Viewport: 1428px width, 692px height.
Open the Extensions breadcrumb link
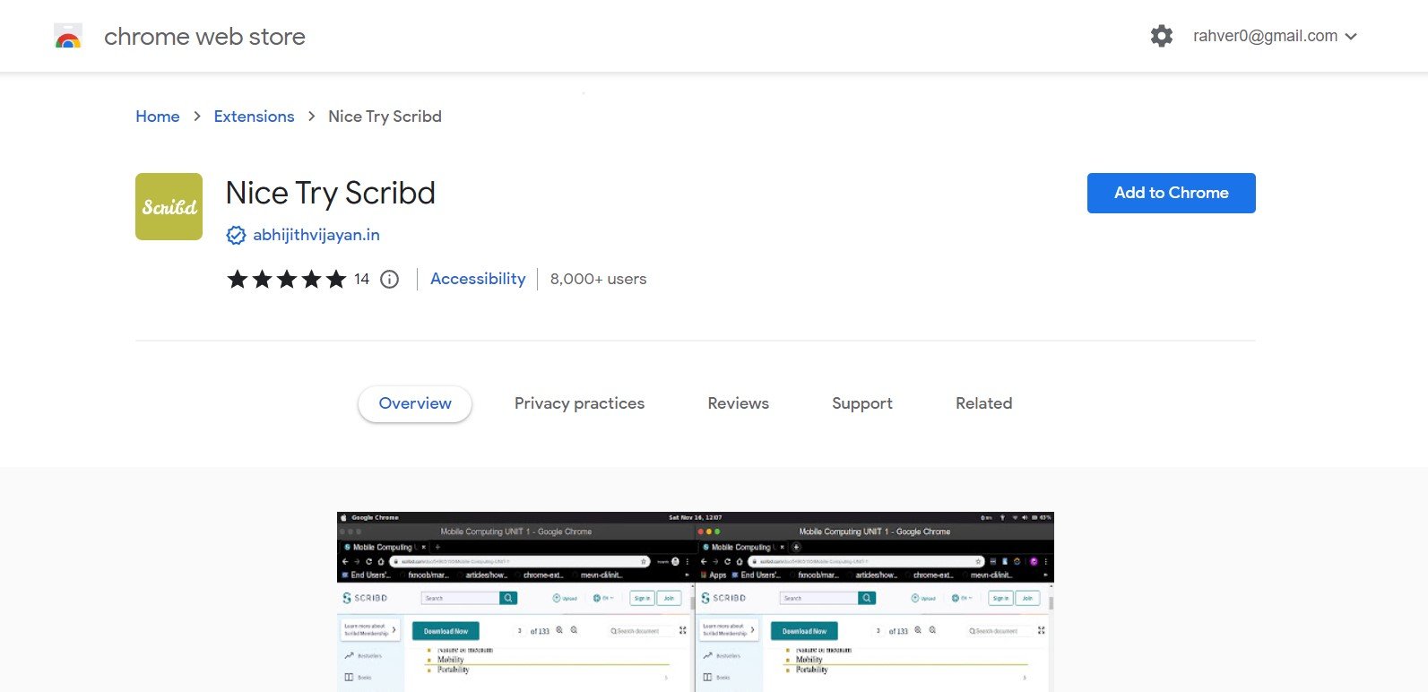tap(254, 117)
